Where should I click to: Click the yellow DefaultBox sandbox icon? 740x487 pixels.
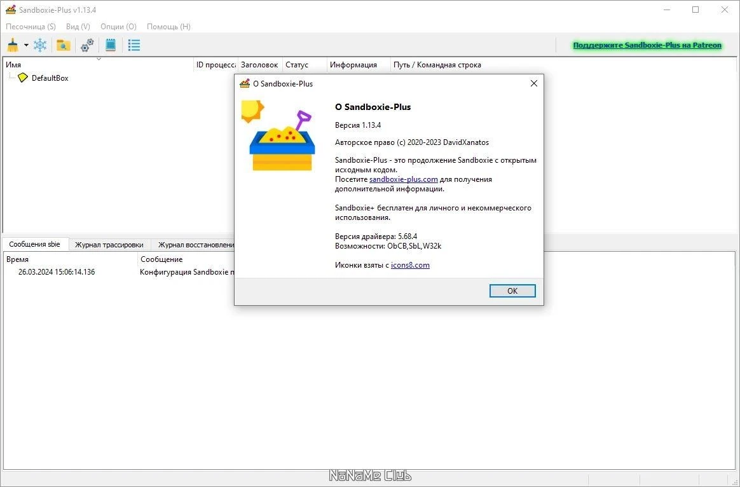click(x=23, y=78)
